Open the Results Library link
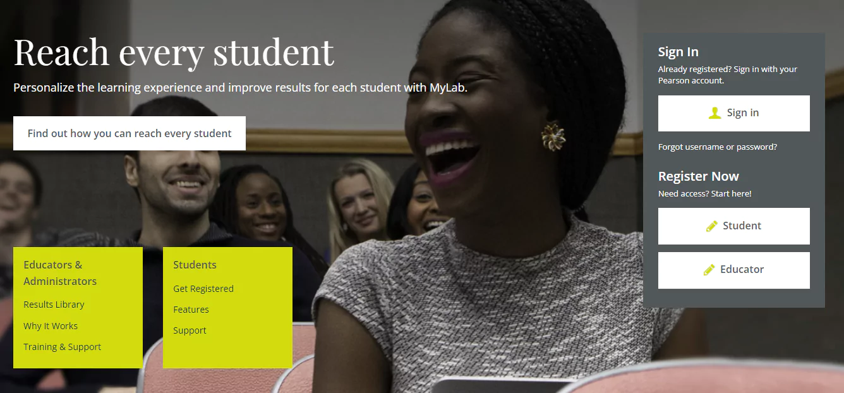 [x=54, y=305]
